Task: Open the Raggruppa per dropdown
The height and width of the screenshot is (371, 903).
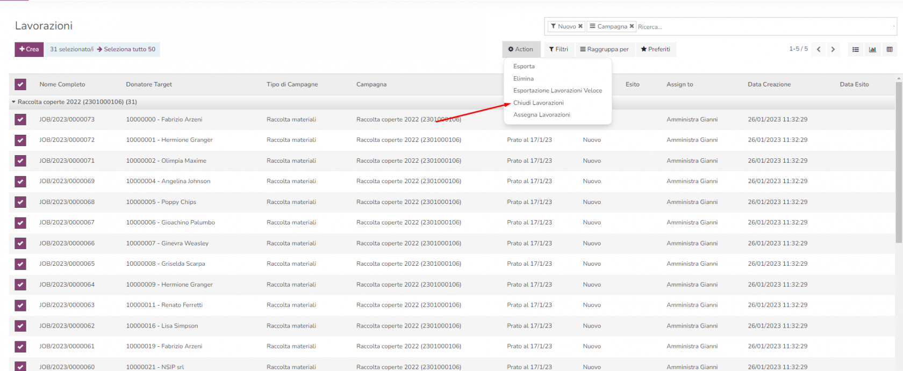Action: [604, 49]
